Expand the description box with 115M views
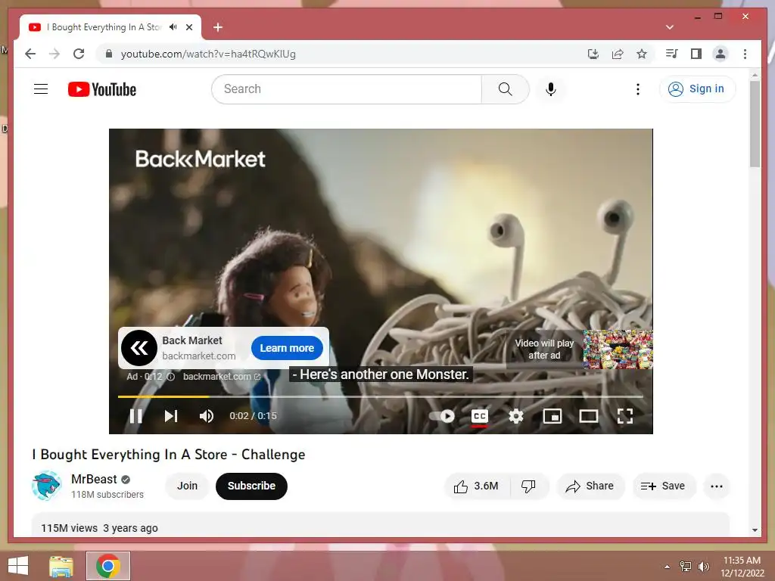Image resolution: width=775 pixels, height=581 pixels. [x=381, y=525]
